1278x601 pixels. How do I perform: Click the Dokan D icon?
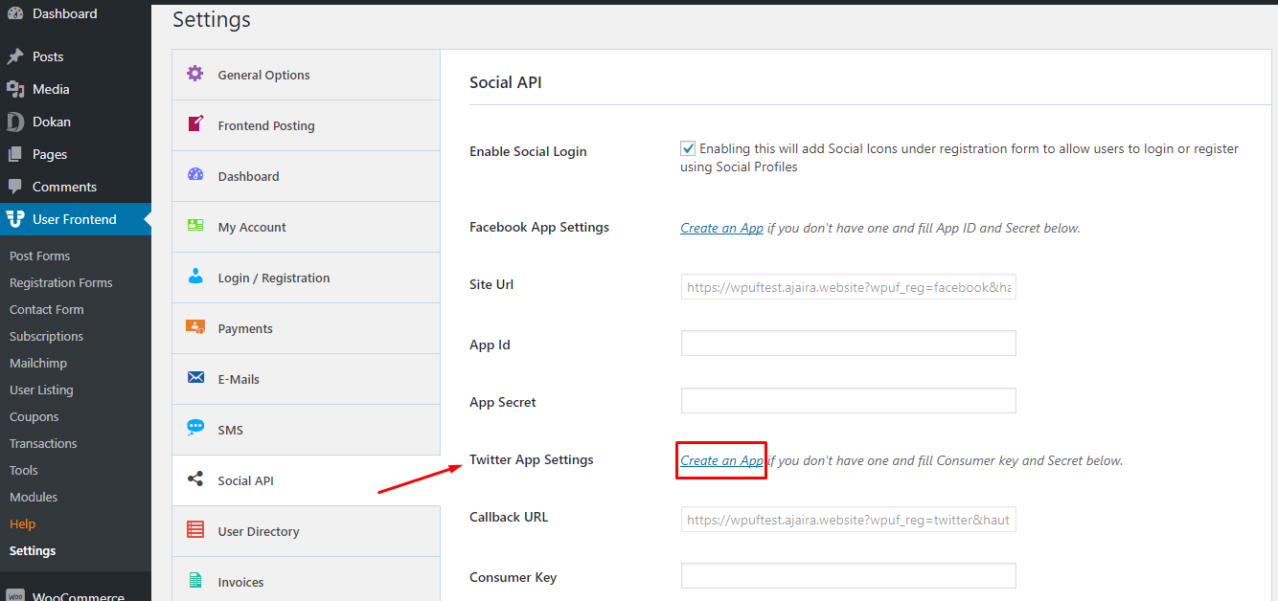pyautogui.click(x=15, y=122)
